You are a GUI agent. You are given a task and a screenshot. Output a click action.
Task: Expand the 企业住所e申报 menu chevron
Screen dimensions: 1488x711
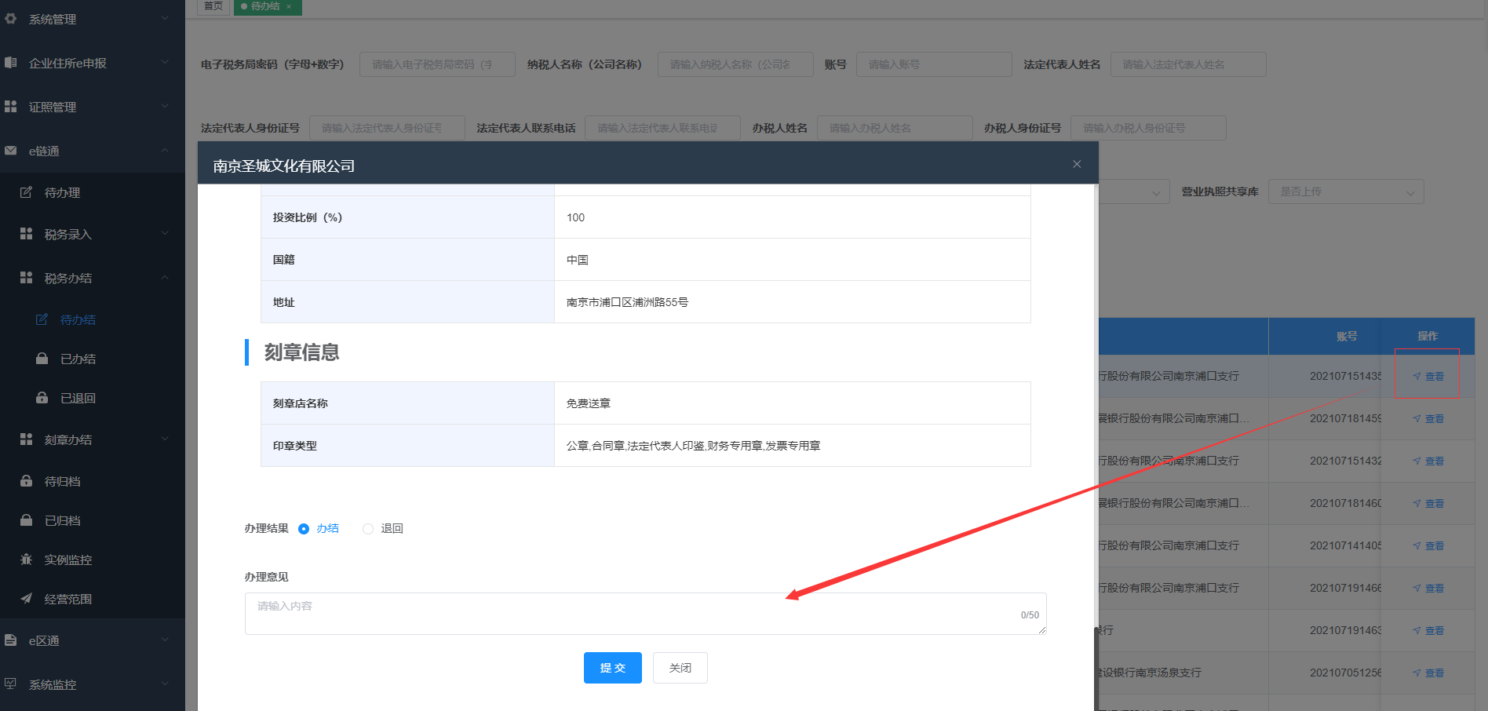point(165,62)
